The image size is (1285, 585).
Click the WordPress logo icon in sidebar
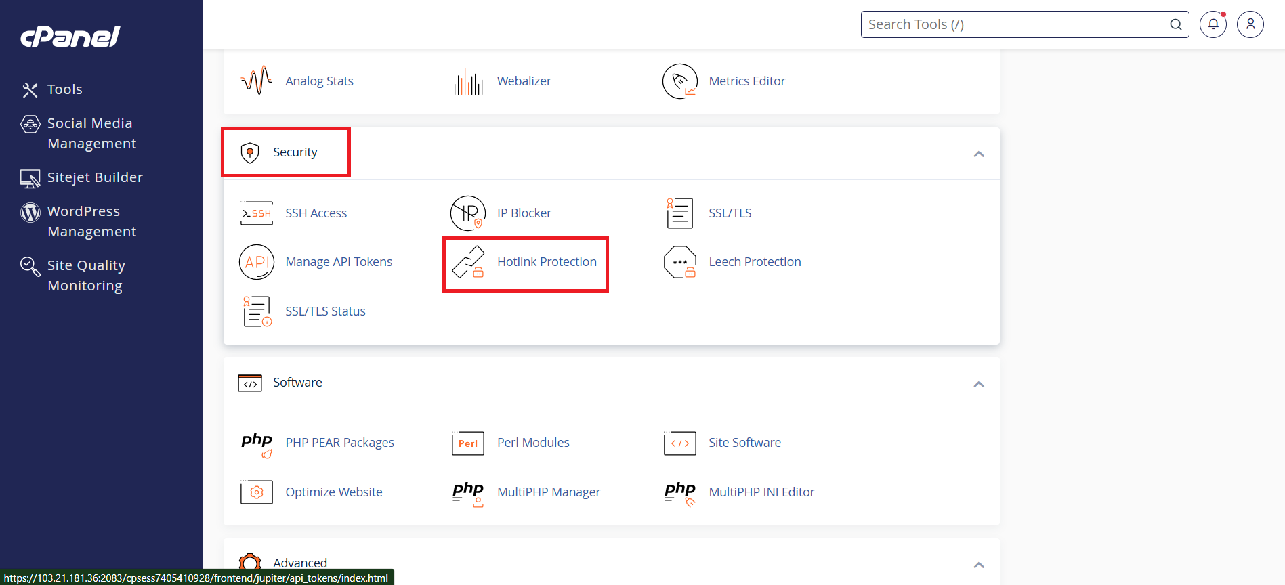tap(30, 213)
